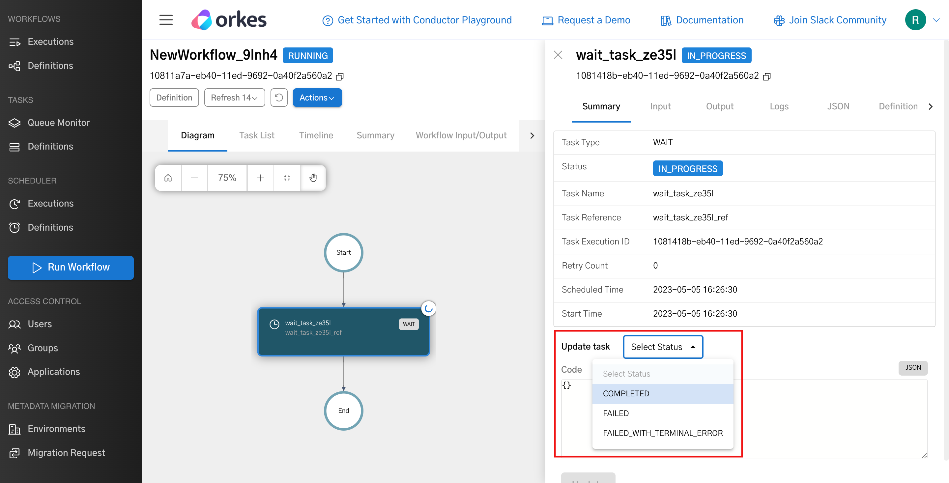Refresh the workflow with the reload icon
The width and height of the screenshot is (949, 483).
pos(279,97)
